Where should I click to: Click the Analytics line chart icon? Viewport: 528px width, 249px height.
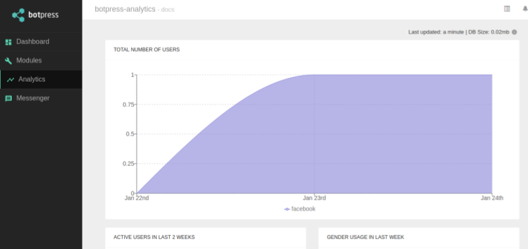point(11,80)
